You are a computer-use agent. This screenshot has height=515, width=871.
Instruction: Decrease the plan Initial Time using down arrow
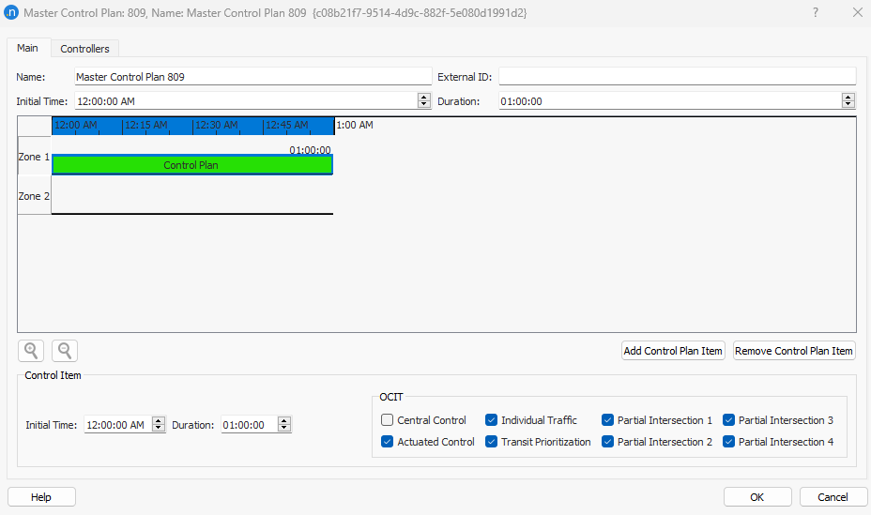[x=424, y=104]
